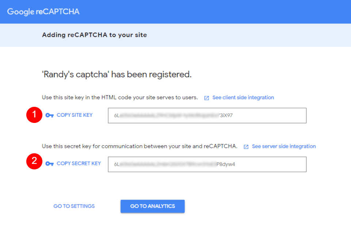Click the Randy's captcha registered heading
351x240 pixels.
click(116, 74)
